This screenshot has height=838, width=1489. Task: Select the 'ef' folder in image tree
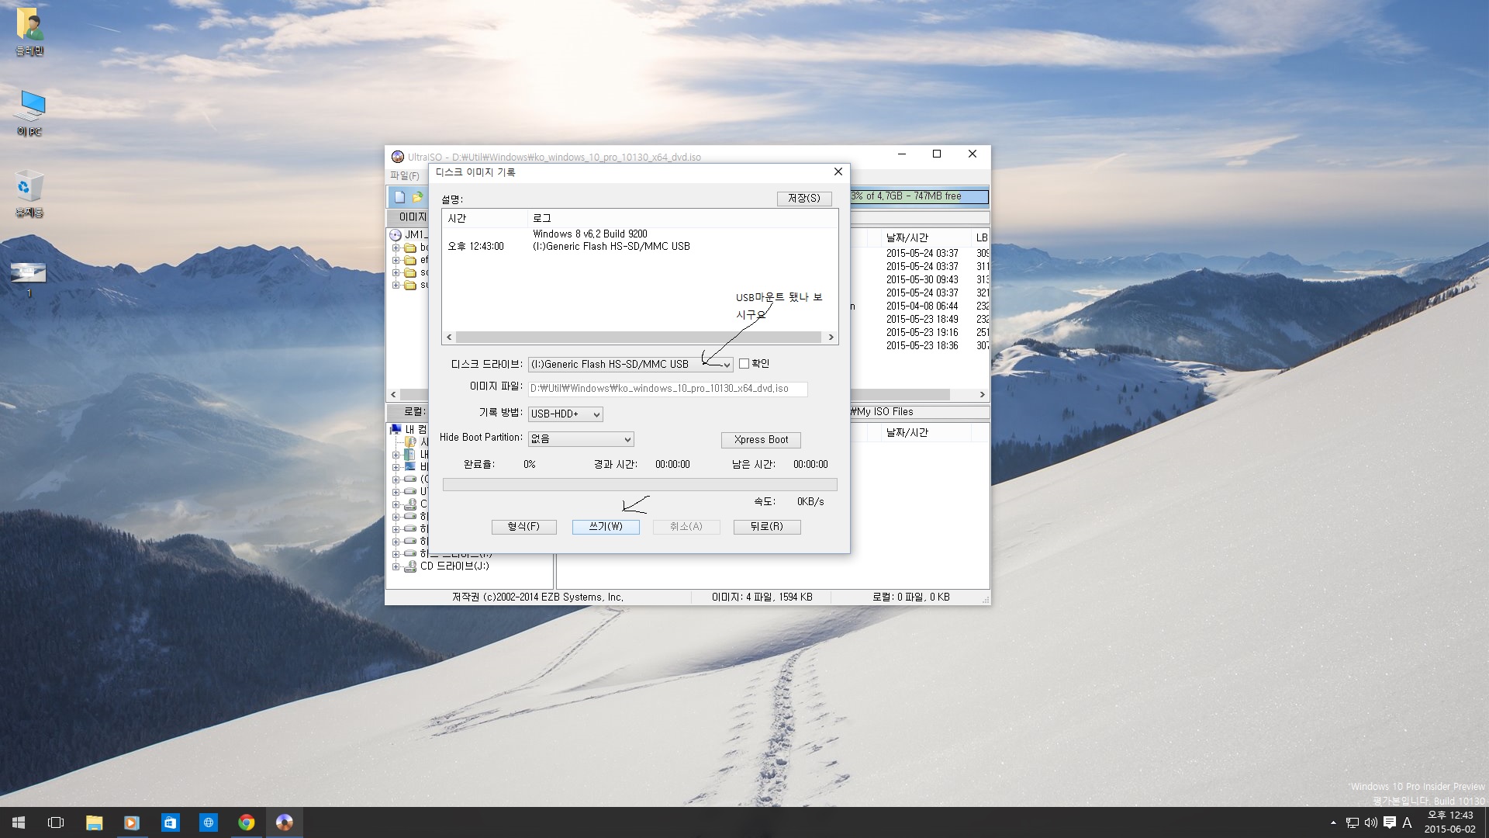410,260
